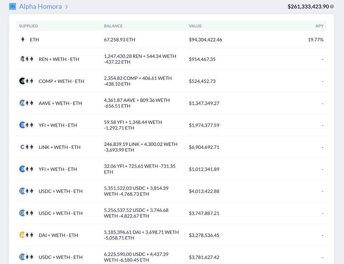Sort by the VALUE column header

[195, 26]
